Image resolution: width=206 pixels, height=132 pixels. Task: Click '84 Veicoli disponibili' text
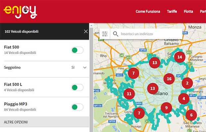(20, 110)
